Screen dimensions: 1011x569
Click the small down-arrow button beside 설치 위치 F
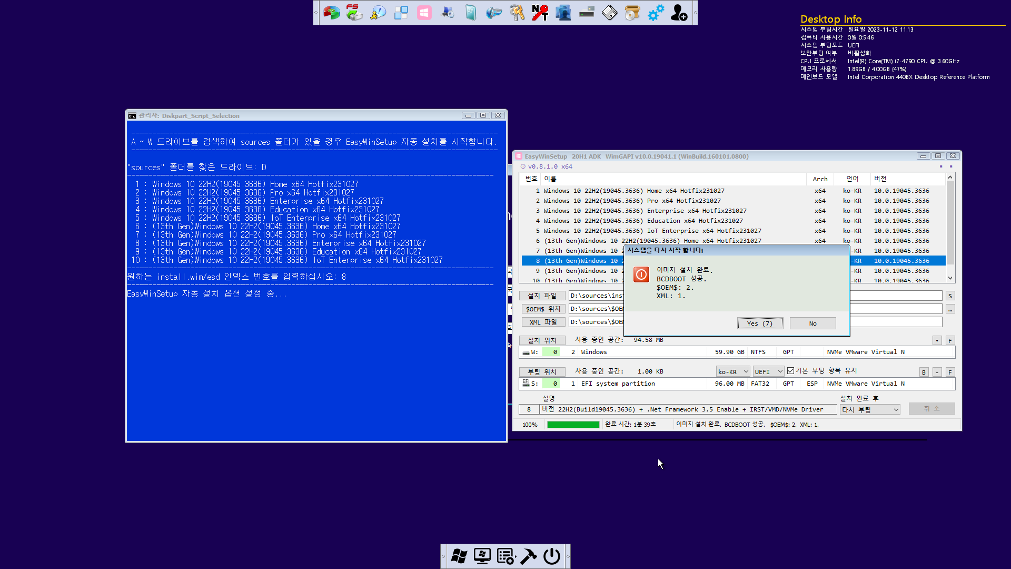(x=937, y=341)
